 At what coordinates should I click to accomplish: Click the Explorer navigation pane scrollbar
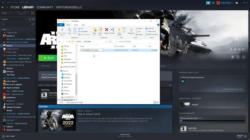click(77, 84)
